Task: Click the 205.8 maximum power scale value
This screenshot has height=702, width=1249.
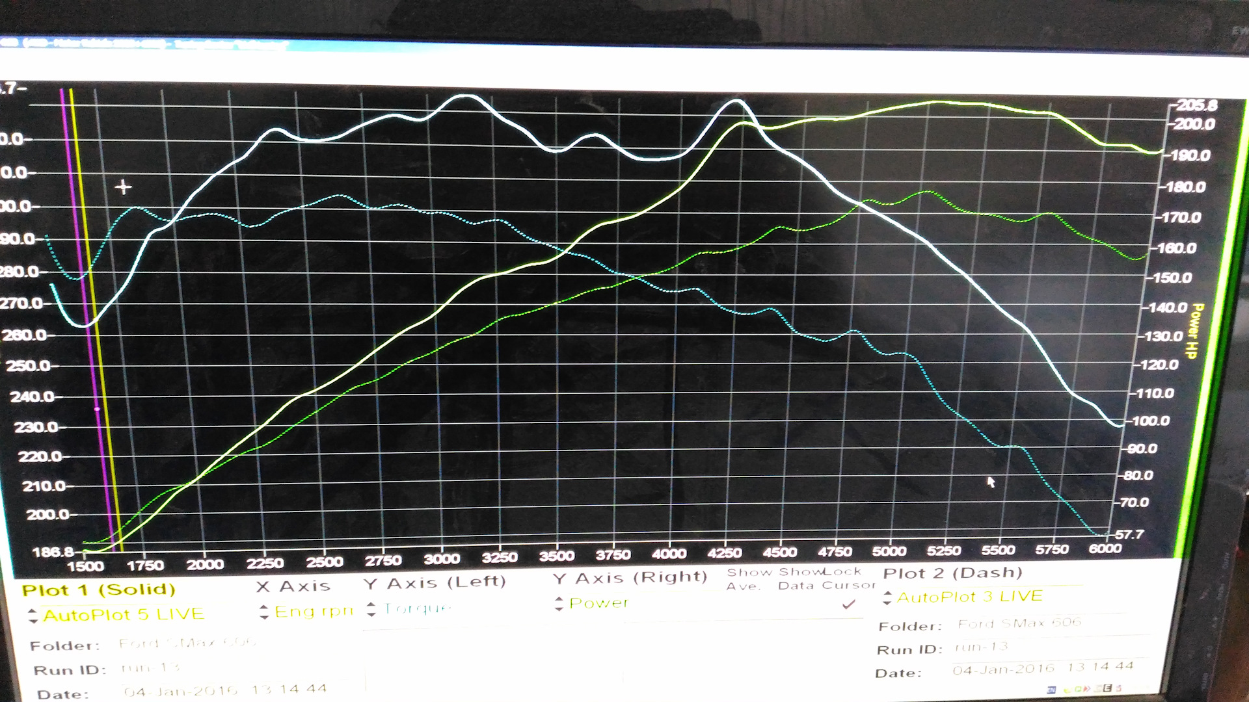Action: (1196, 105)
